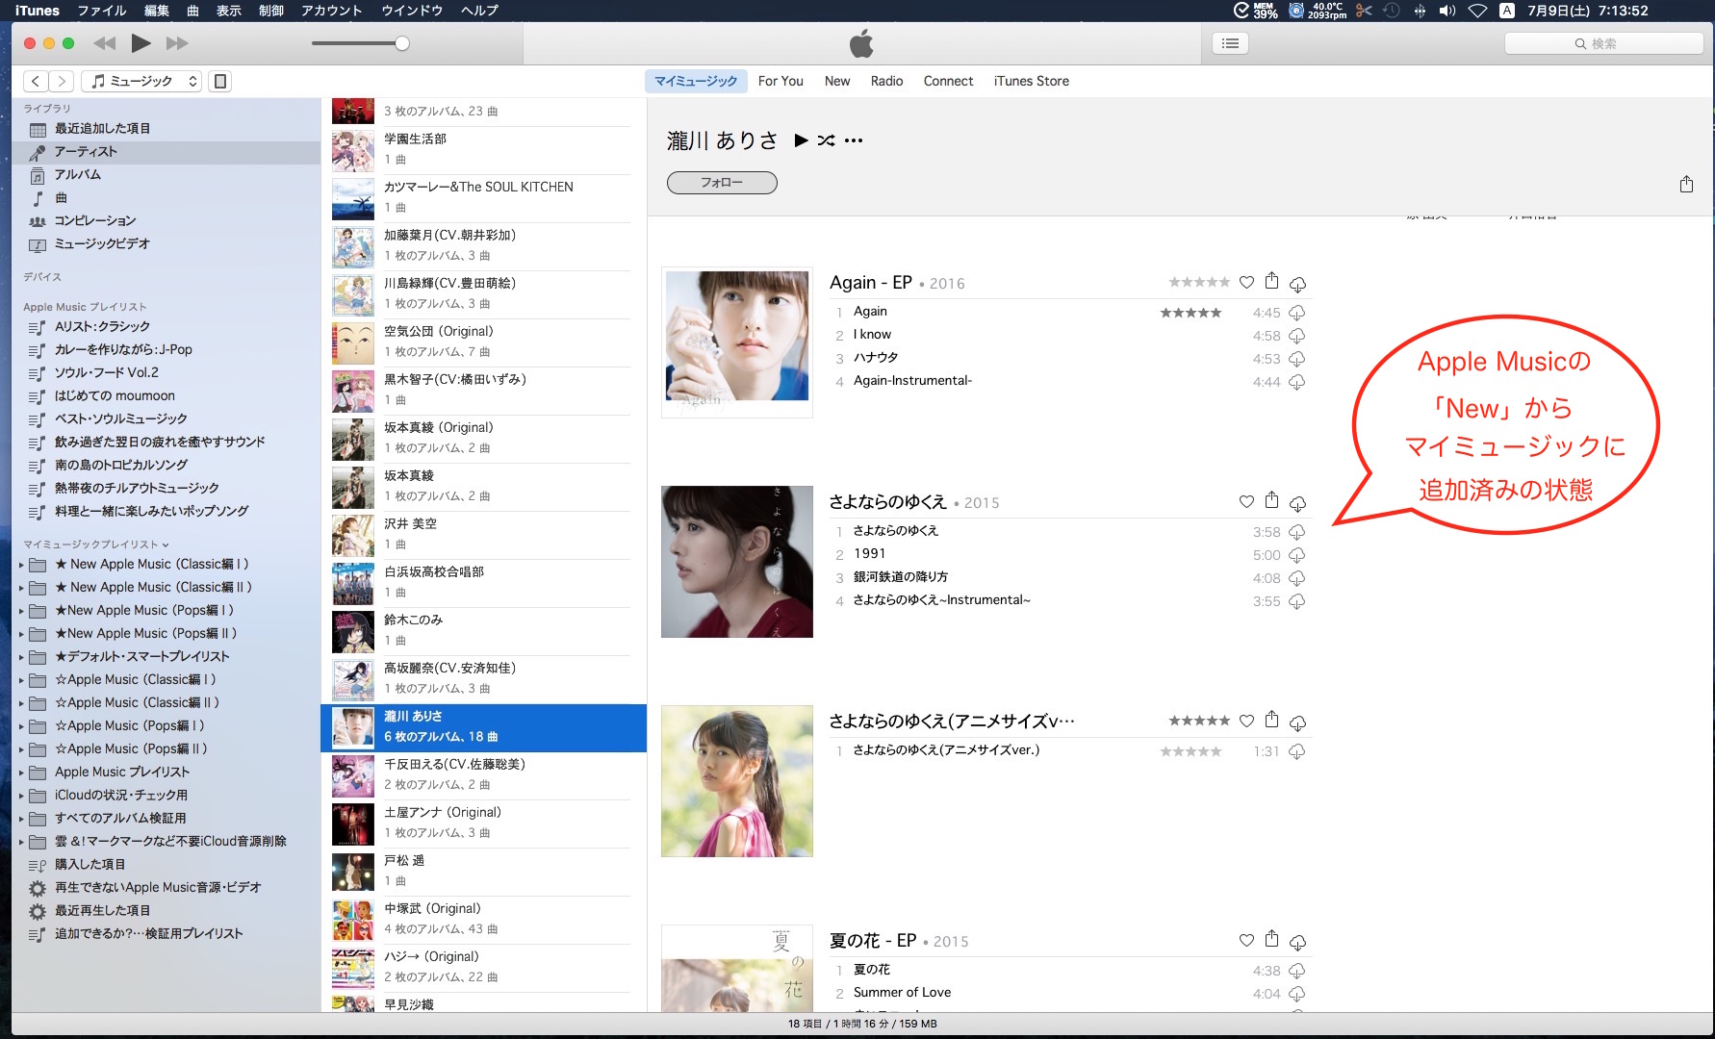
Task: Switch to the For You tab
Action: [x=781, y=81]
